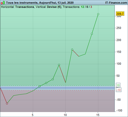The height and width of the screenshot is (117, 128).
Task: Click the data point at transaction 6
Action: [x=39, y=87]
